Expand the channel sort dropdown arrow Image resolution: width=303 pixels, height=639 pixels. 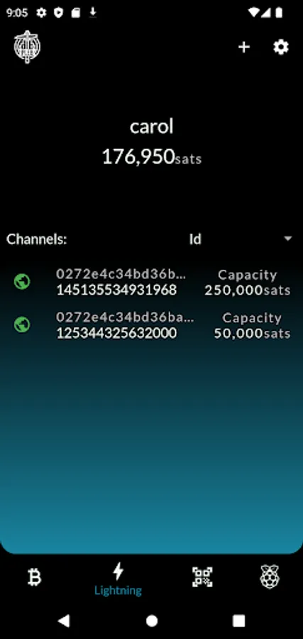coord(288,239)
